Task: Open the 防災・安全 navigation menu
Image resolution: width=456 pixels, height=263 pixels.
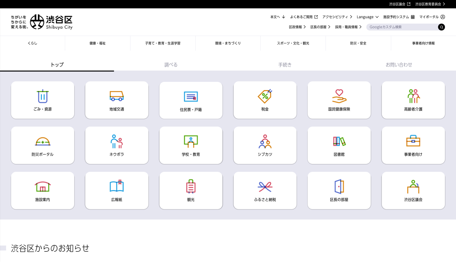Action: click(x=358, y=43)
